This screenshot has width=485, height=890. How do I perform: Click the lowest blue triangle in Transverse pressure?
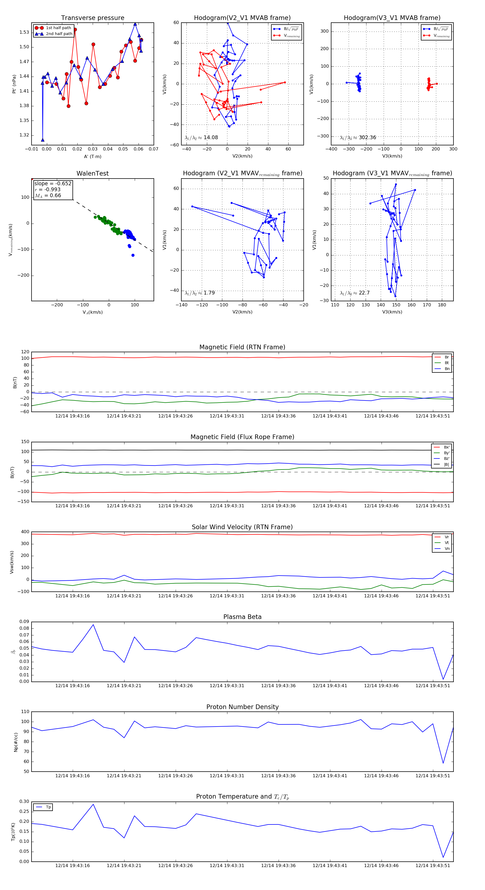43,140
